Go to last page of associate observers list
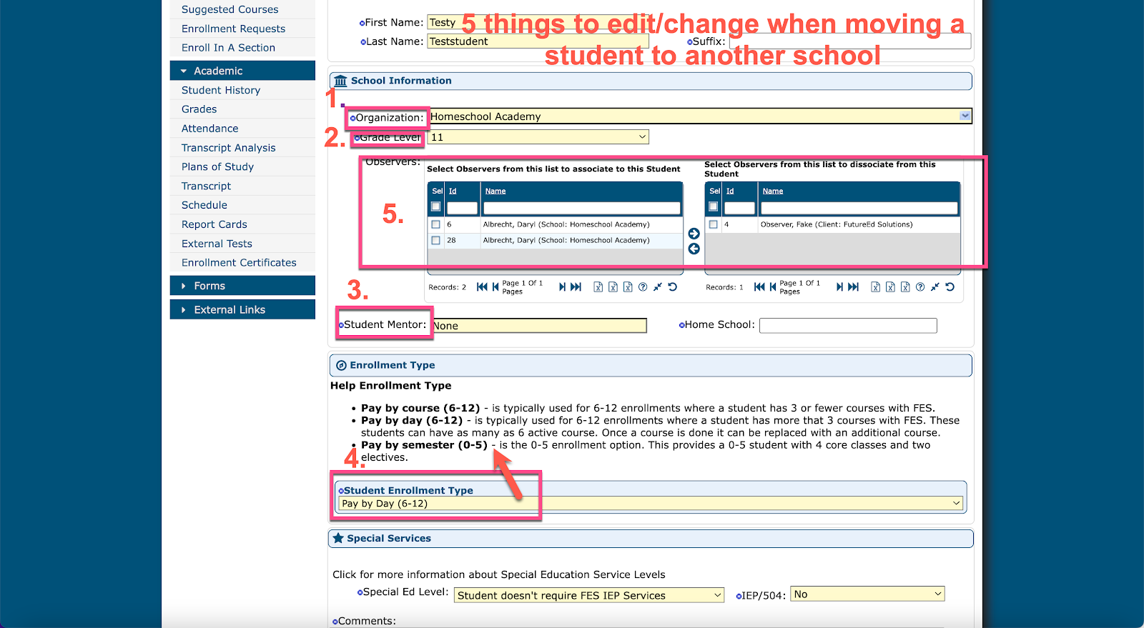 tap(576, 287)
